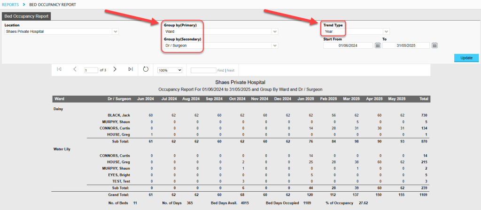Viewport: 481px width, 210px height.
Task: Go to previous report page
Action: (75, 69)
